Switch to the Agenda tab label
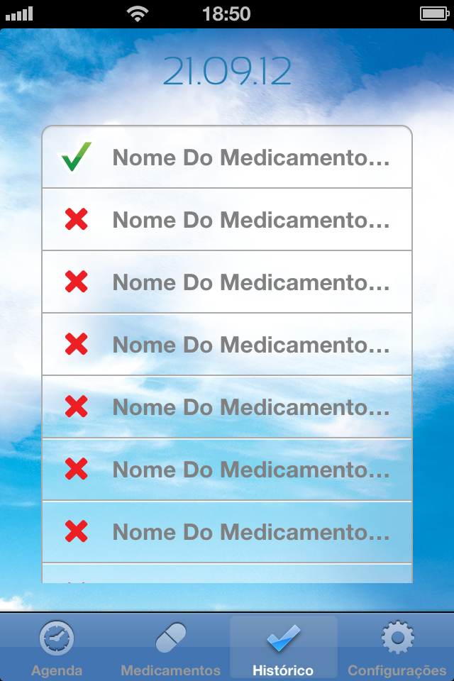The height and width of the screenshot is (681, 454). (57, 670)
